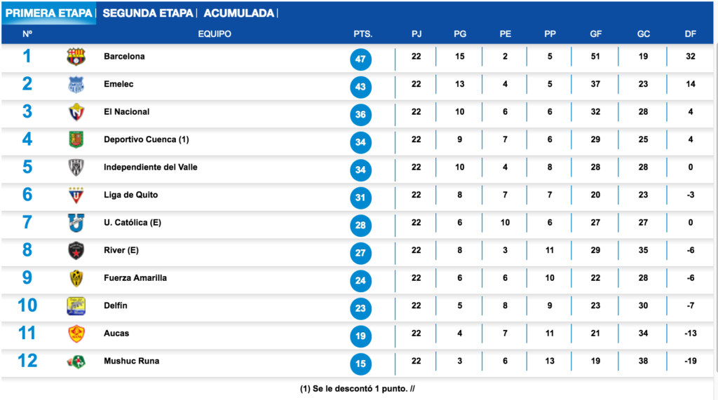Click the EQUIPO column header

click(215, 34)
